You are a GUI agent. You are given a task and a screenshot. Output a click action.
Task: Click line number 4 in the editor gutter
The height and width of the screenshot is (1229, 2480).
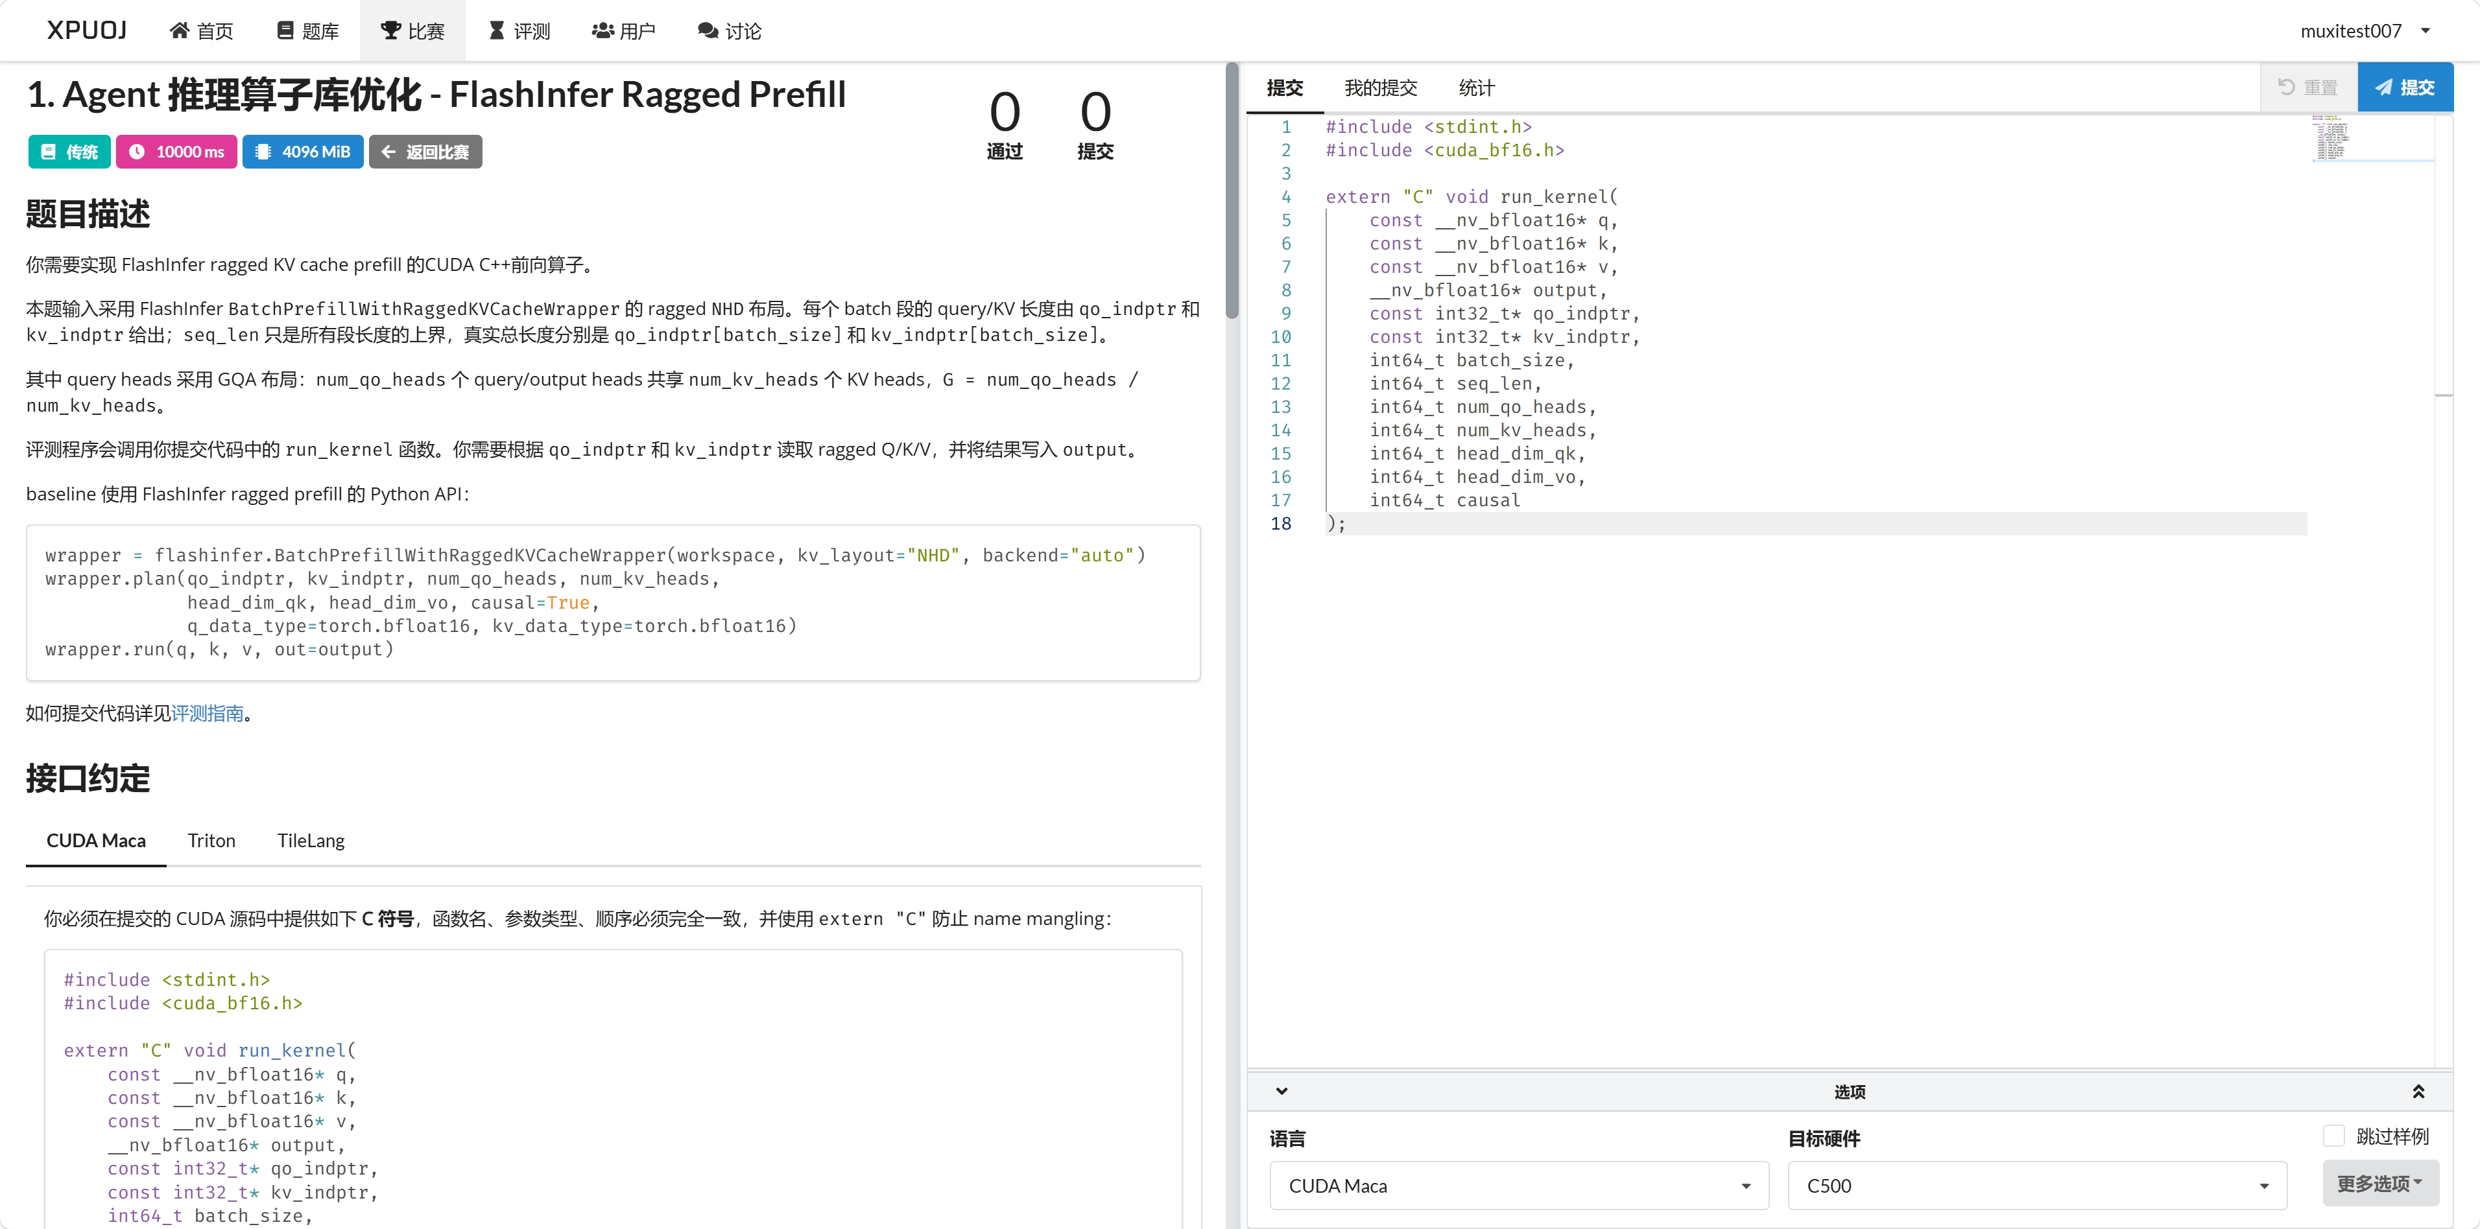pos(1286,196)
